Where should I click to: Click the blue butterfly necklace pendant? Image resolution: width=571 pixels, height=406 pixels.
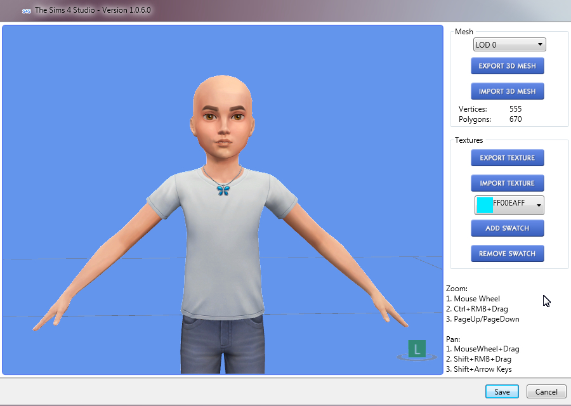click(223, 190)
